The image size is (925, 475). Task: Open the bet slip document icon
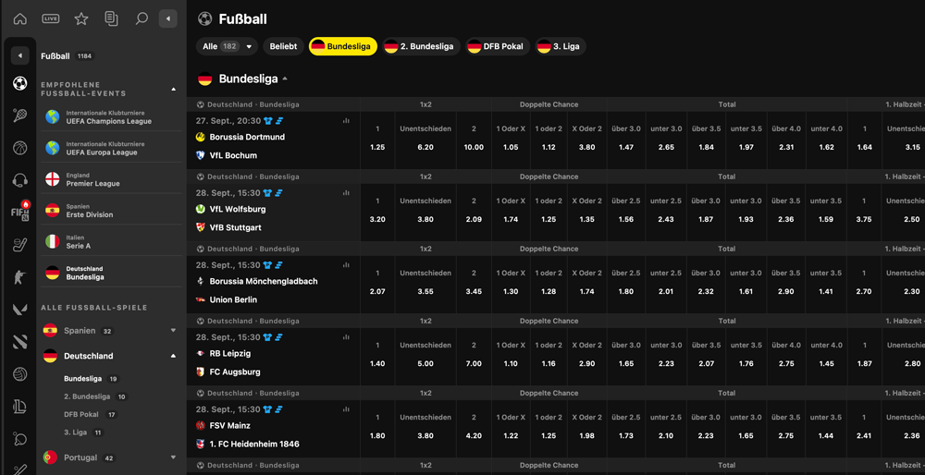pyautogui.click(x=111, y=18)
